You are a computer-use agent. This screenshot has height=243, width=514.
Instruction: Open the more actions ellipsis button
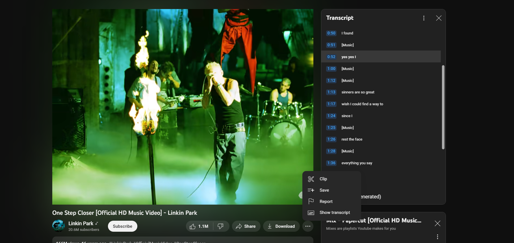coord(308,226)
